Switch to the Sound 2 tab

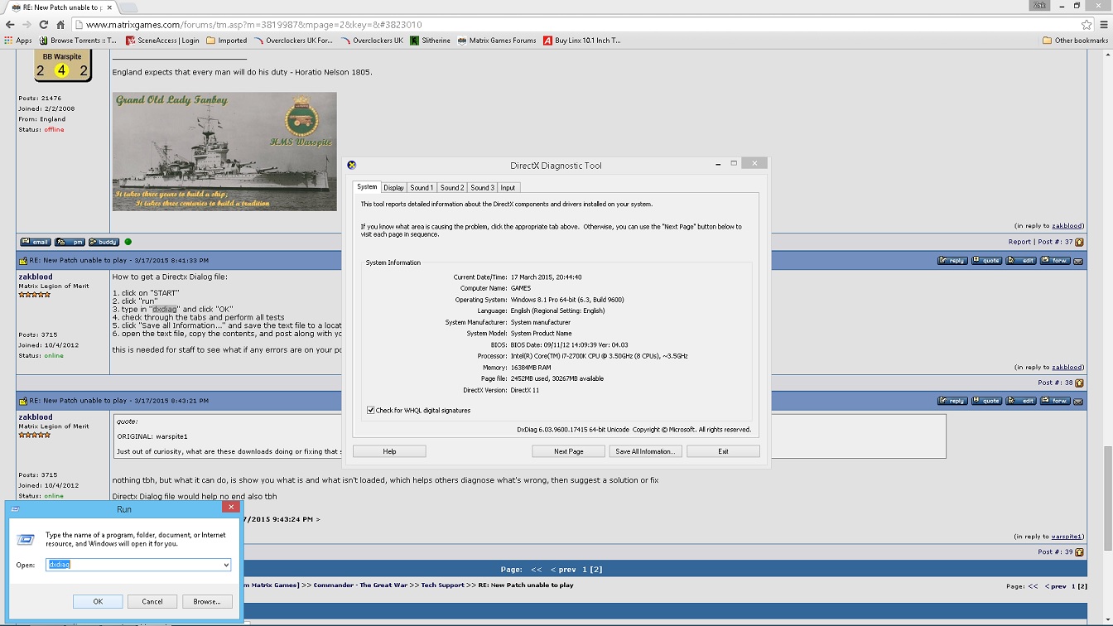(452, 188)
